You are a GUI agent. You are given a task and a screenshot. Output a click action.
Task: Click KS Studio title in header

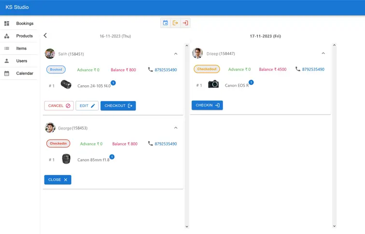coord(17,7)
